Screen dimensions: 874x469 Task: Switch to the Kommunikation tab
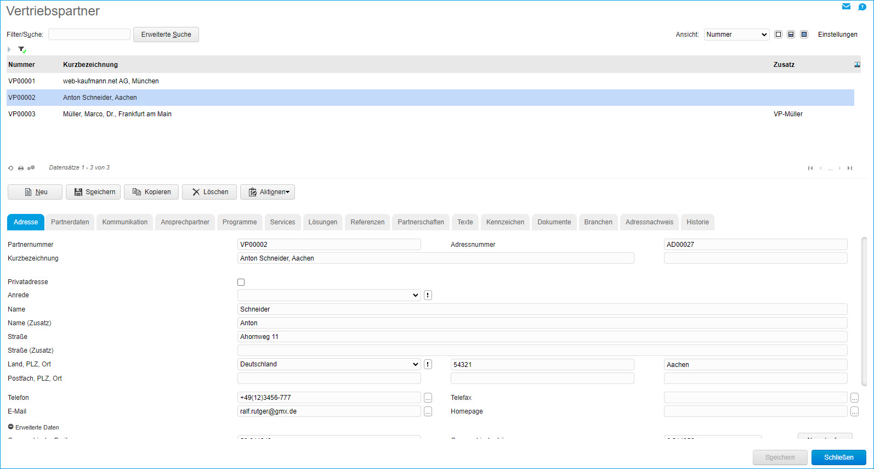125,222
